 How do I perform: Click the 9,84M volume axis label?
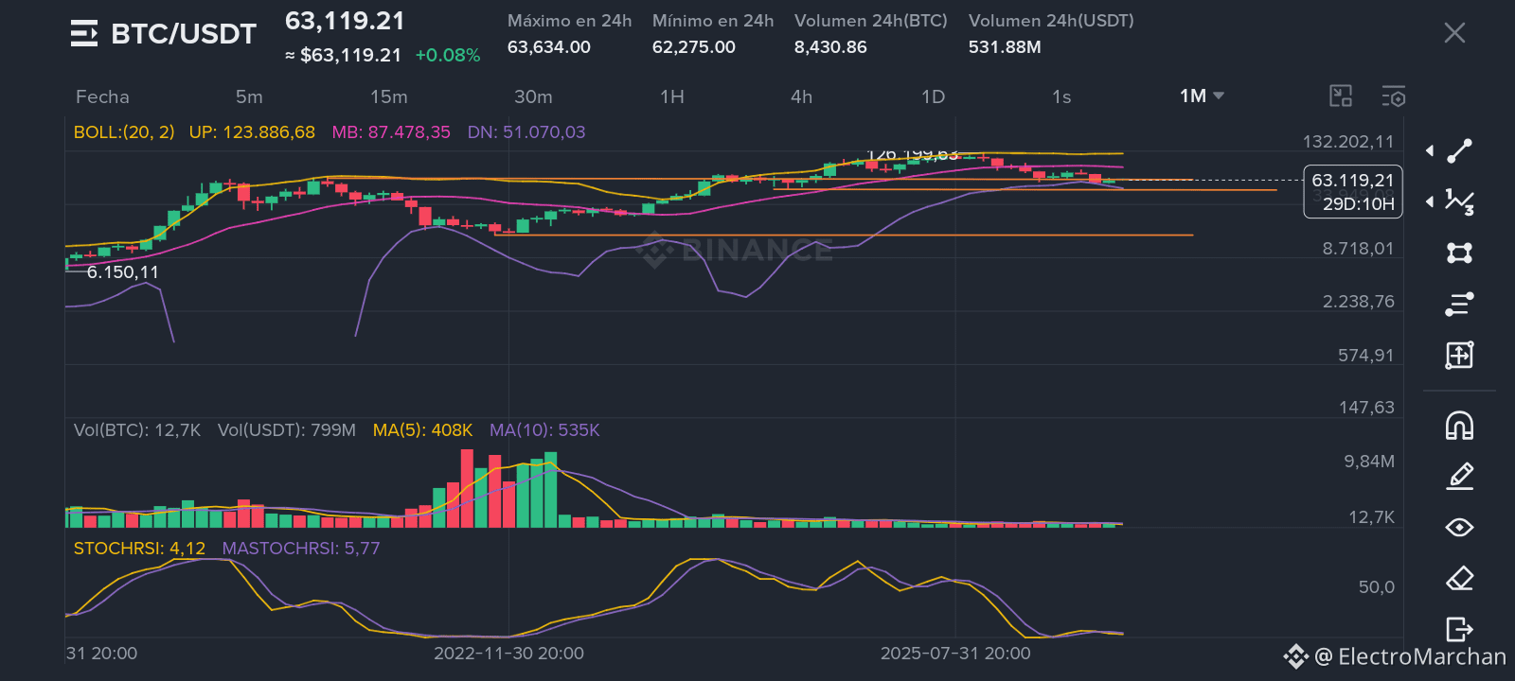coord(1369,462)
